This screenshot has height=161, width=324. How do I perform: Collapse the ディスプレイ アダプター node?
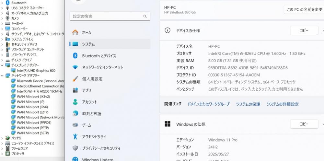tap(2, 65)
